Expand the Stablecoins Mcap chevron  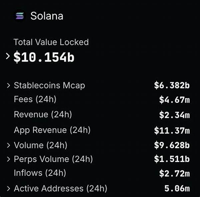8,86
